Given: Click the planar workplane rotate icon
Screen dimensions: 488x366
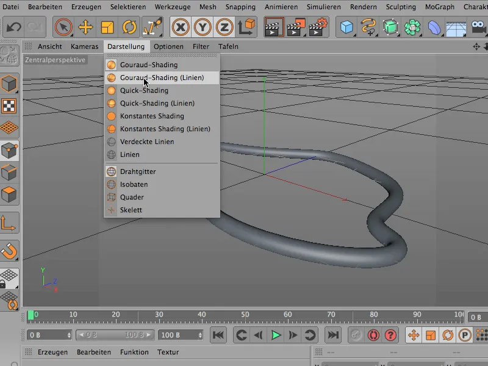Looking at the screenshot, I should point(10,301).
